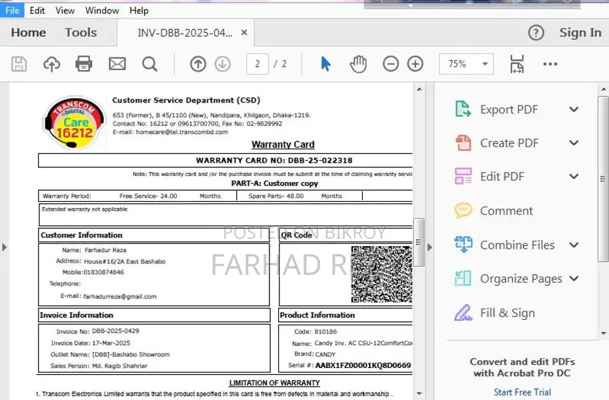
Task: Expand the left navigation pane arrow
Action: click(4, 247)
